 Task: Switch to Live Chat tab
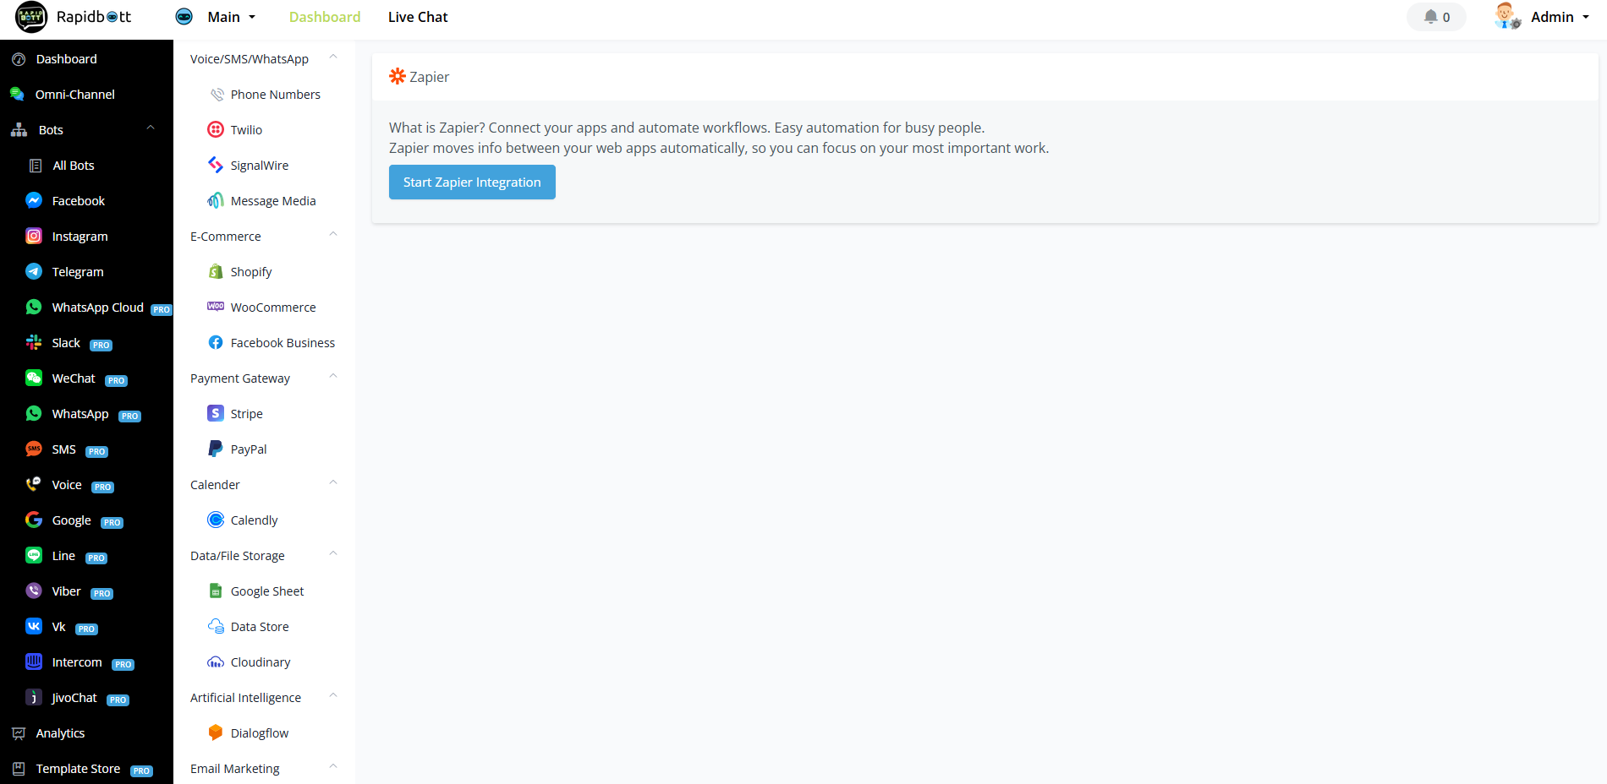tap(418, 17)
